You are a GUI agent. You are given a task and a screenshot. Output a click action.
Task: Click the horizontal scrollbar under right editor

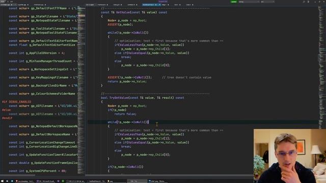click(x=170, y=175)
